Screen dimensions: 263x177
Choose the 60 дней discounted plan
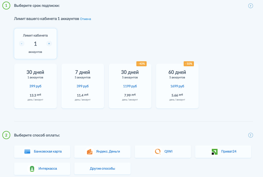click(x=177, y=85)
